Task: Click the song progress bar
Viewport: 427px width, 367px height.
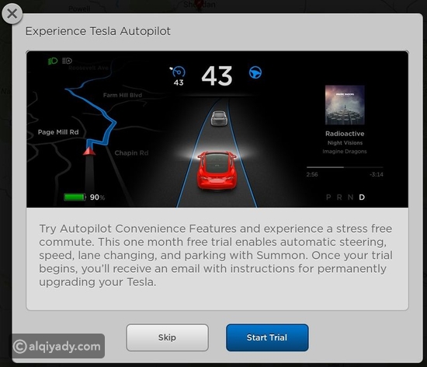Action: pos(345,167)
